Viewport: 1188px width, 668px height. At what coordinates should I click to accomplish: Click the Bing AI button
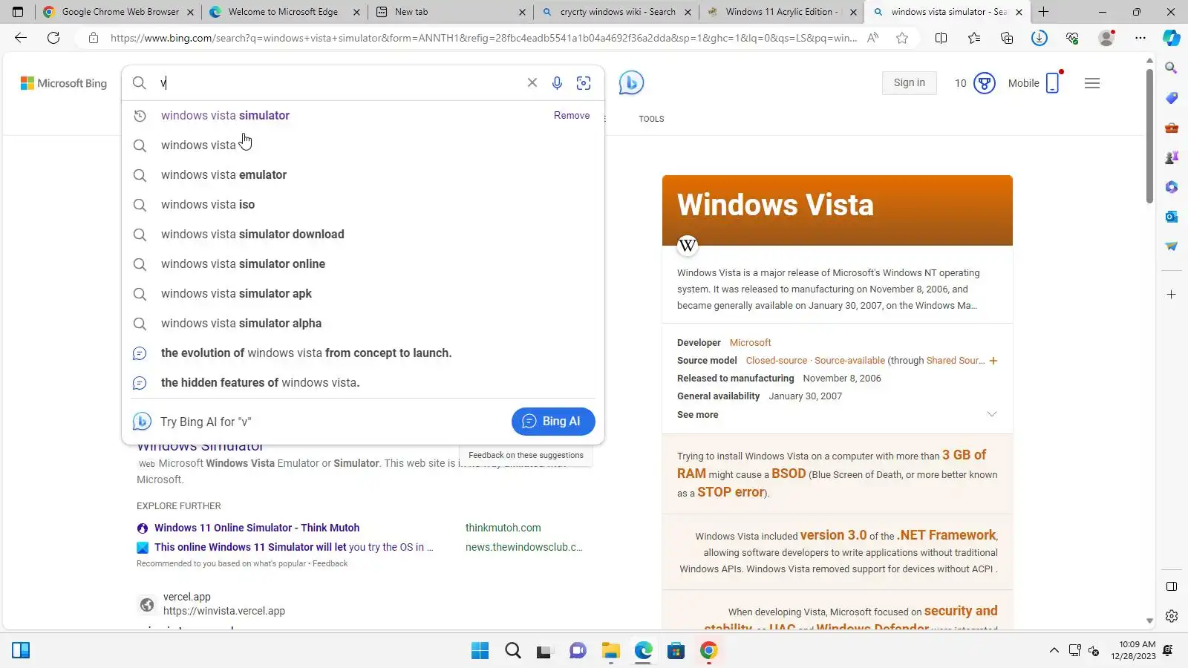click(x=553, y=422)
